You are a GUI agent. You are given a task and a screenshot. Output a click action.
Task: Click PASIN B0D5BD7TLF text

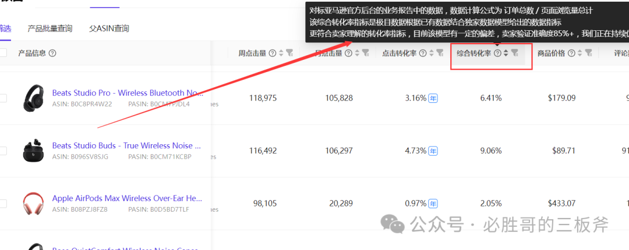(158, 209)
